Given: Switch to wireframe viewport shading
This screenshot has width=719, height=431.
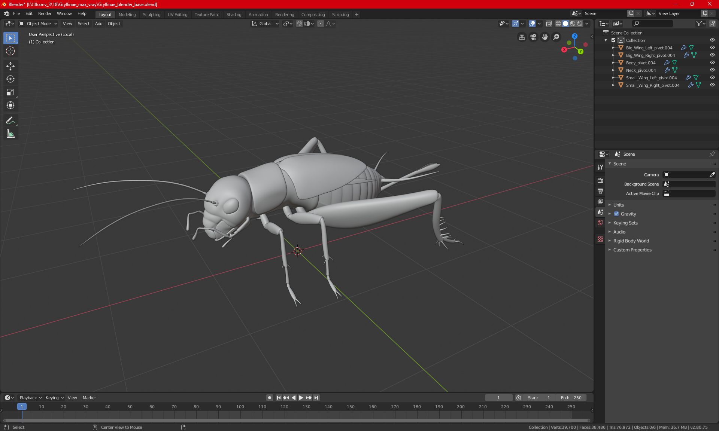Looking at the screenshot, I should pyautogui.click(x=558, y=24).
